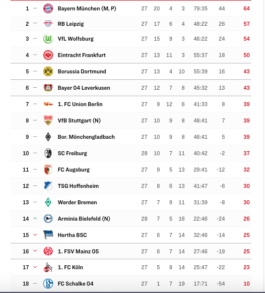Click the Bayern München club logo
Screen dimensions: 265x293
[48, 8]
